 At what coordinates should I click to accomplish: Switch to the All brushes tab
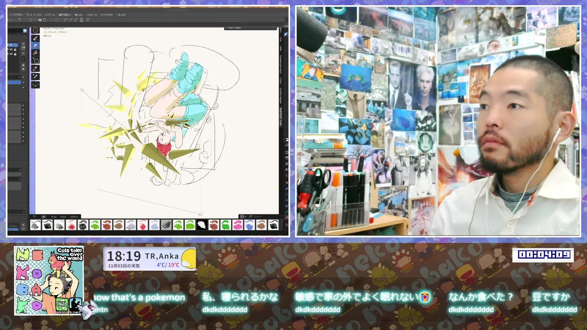click(x=44, y=217)
